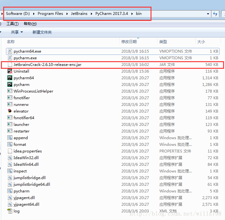Image resolution: width=225 pixels, height=220 pixels.
Task: Click the 1,314 KB size cell
Action: (210, 78)
